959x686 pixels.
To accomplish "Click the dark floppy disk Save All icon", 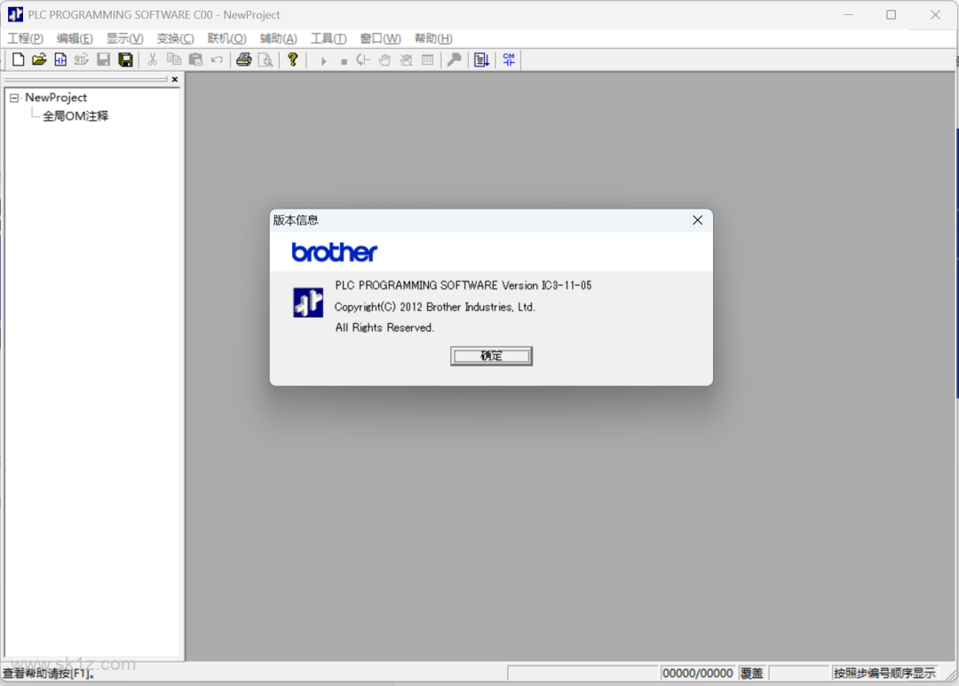I will coord(125,60).
